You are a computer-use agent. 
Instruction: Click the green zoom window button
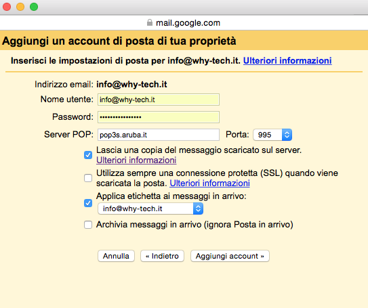point(34,7)
